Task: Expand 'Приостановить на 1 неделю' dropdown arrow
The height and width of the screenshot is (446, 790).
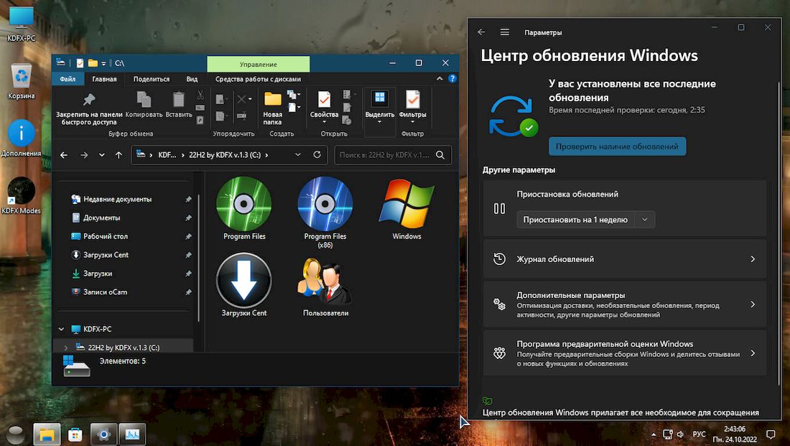Action: 644,220
